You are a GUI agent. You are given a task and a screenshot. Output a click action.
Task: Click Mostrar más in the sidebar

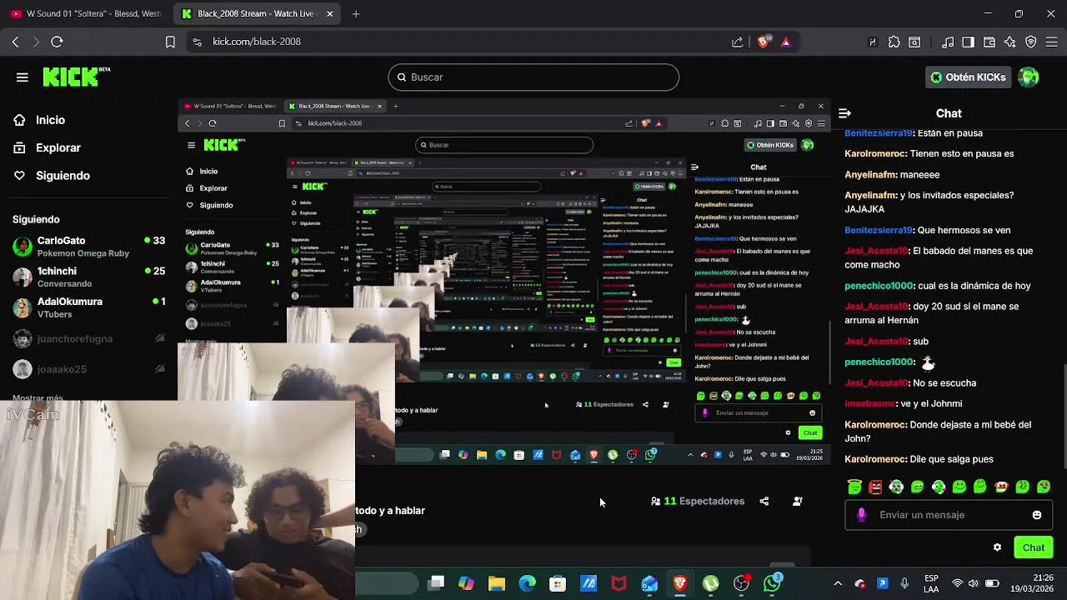coord(38,398)
